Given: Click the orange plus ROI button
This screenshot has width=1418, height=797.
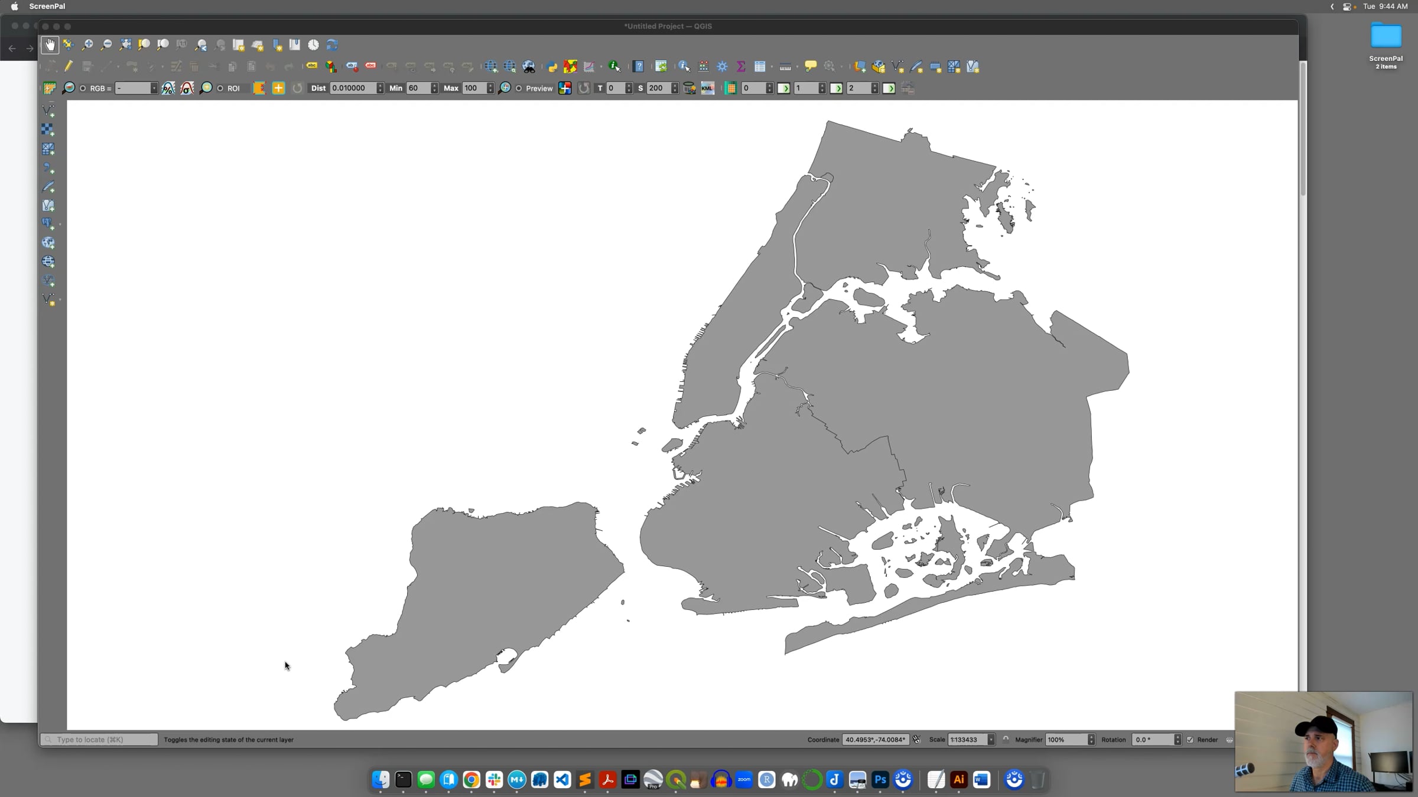Looking at the screenshot, I should point(278,89).
